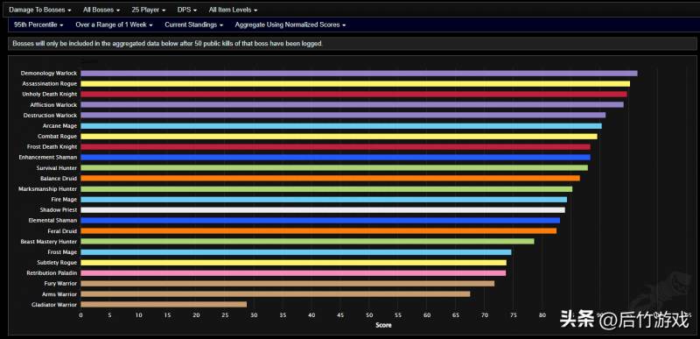
Task: Click the Unholy Death Knight bar
Action: click(x=353, y=95)
